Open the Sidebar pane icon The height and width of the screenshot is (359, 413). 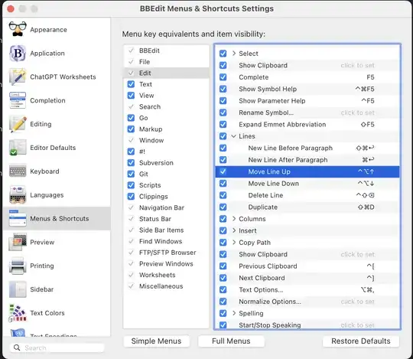tap(18, 289)
